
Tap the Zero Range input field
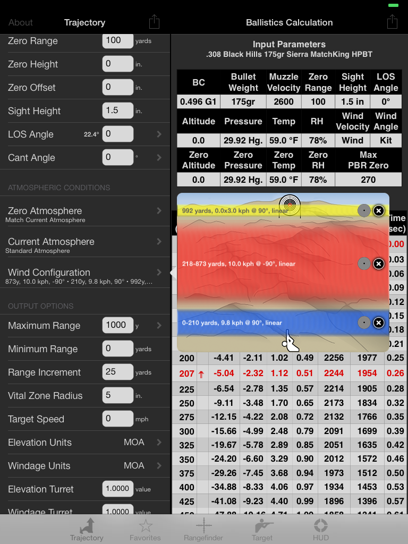(117, 41)
